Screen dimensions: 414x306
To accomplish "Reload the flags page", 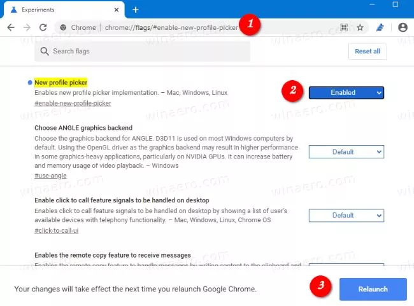I will point(43,27).
